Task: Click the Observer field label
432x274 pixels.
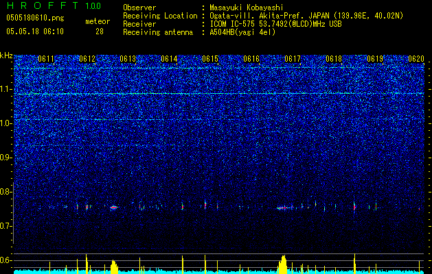Action: [x=139, y=8]
